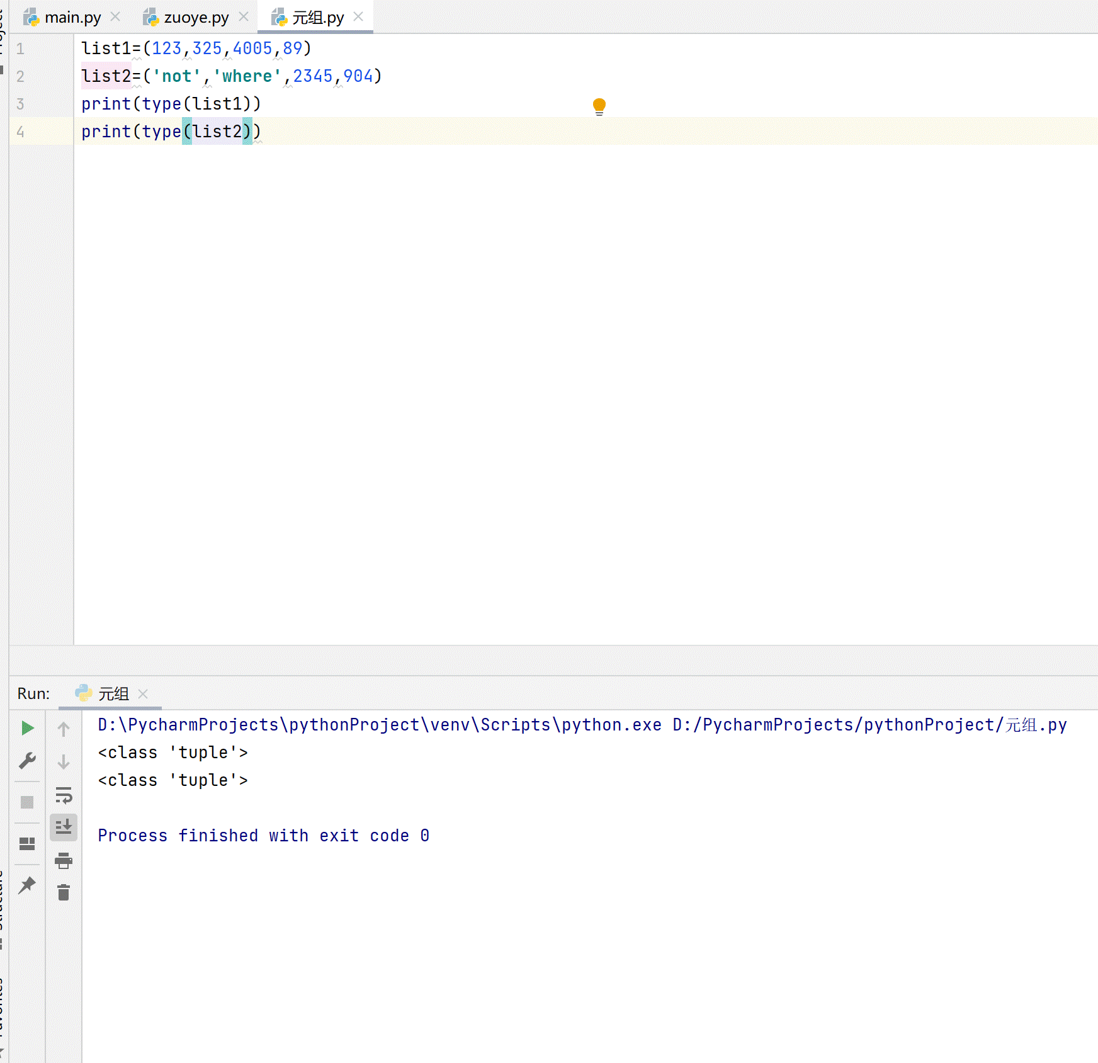
Task: Toggle soft-wrap in console output
Action: pyautogui.click(x=64, y=795)
